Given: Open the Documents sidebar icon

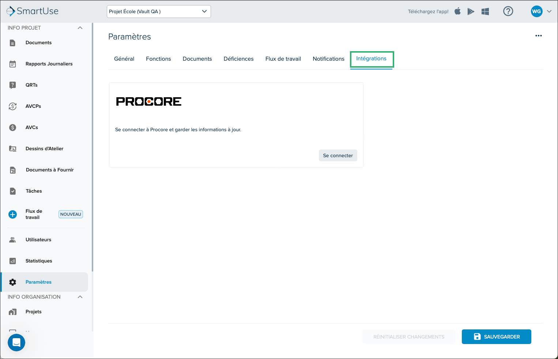Looking at the screenshot, I should (12, 43).
